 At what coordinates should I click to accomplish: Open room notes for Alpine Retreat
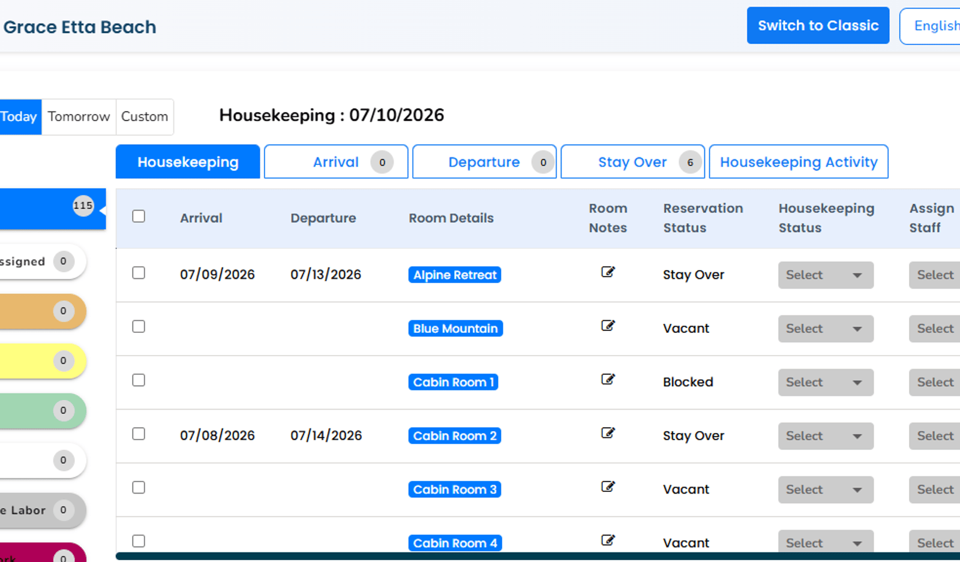tap(608, 272)
